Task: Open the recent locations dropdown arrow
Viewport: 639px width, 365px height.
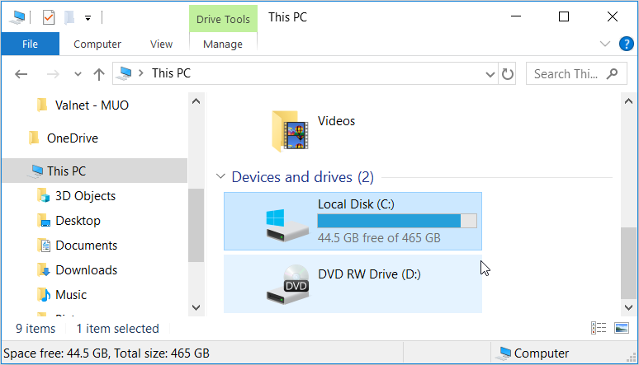Action: [78, 74]
